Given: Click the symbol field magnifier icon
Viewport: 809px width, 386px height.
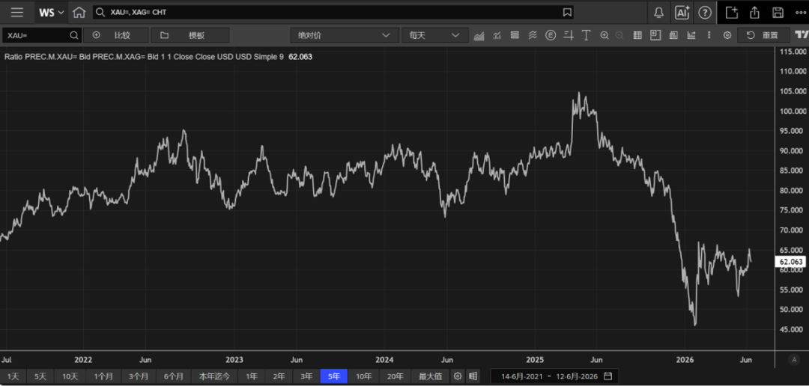Looking at the screenshot, I should coord(74,35).
